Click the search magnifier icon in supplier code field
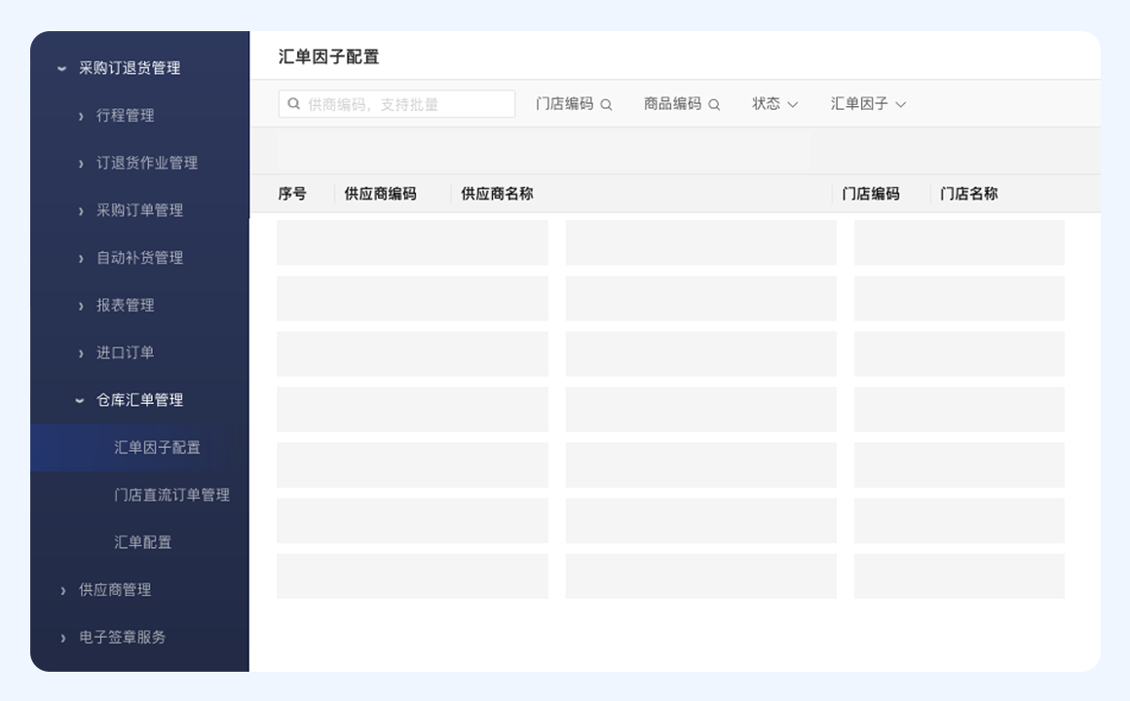 (x=294, y=104)
